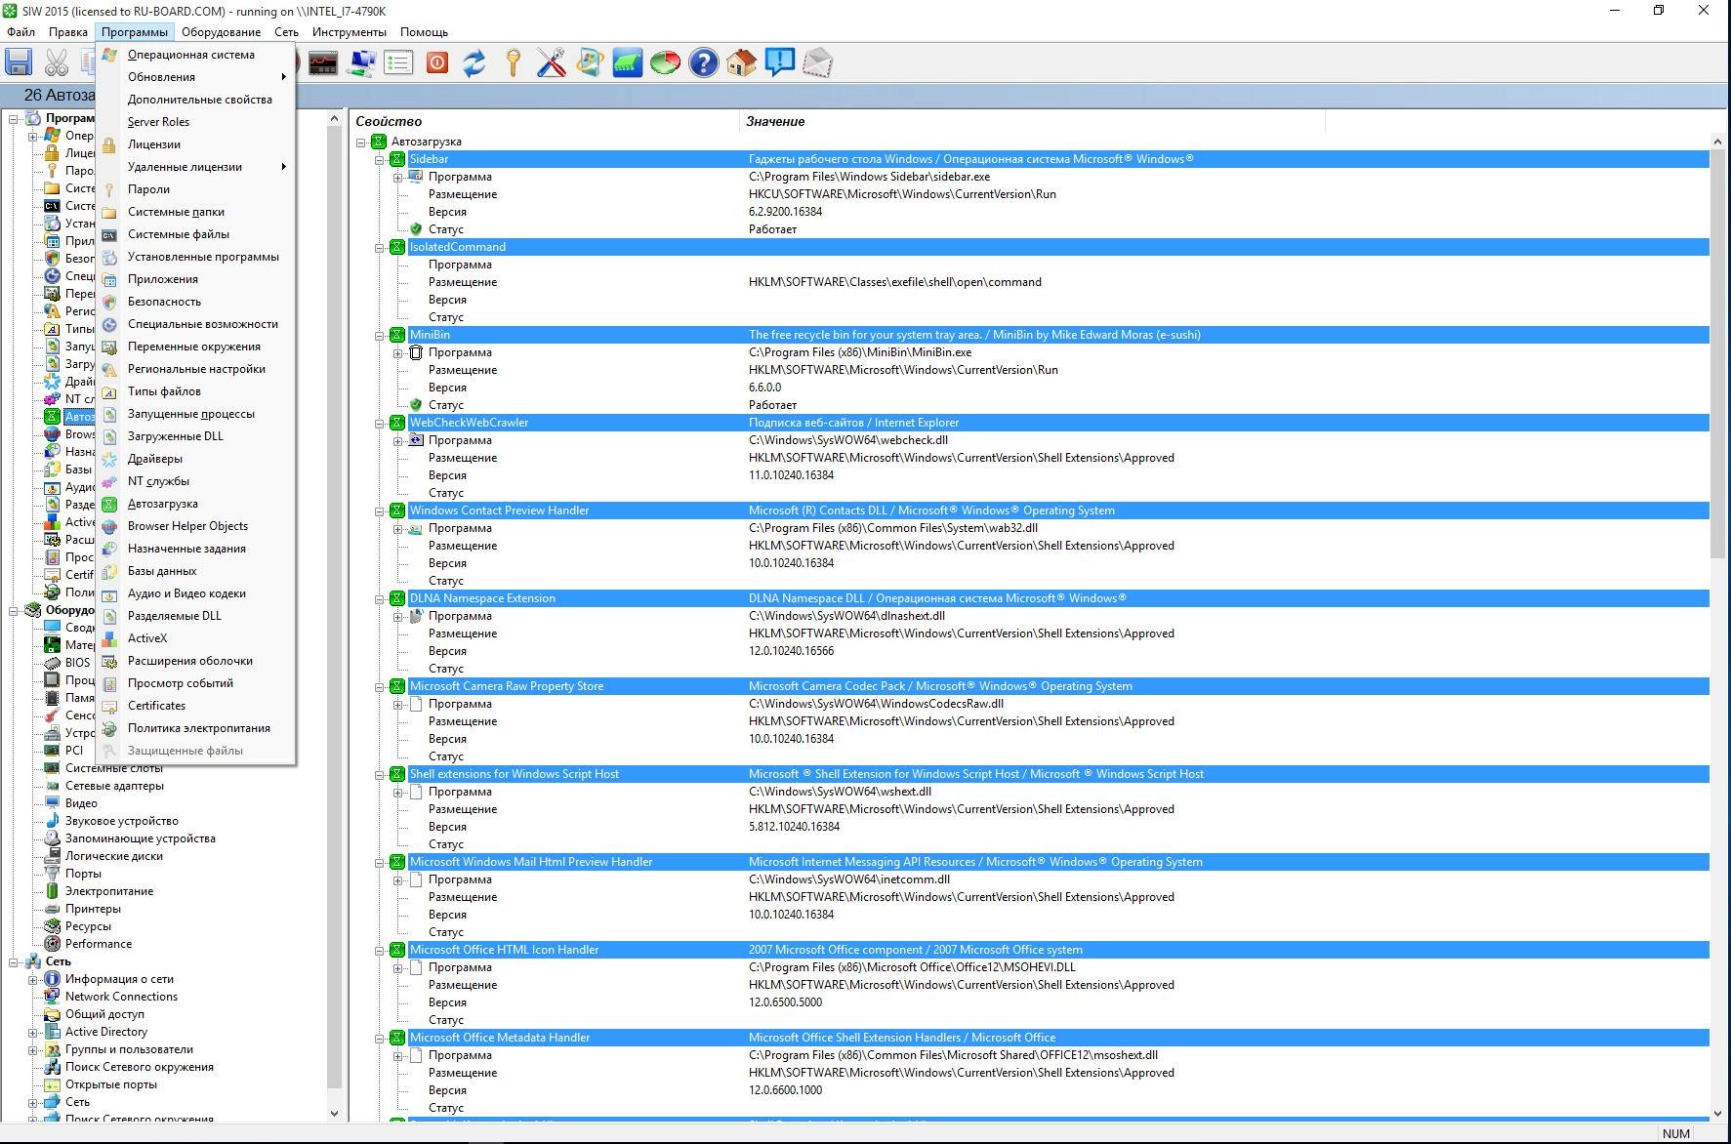This screenshot has width=1731, height=1144.
Task: Open the Сеть menu in menu bar
Action: point(286,32)
